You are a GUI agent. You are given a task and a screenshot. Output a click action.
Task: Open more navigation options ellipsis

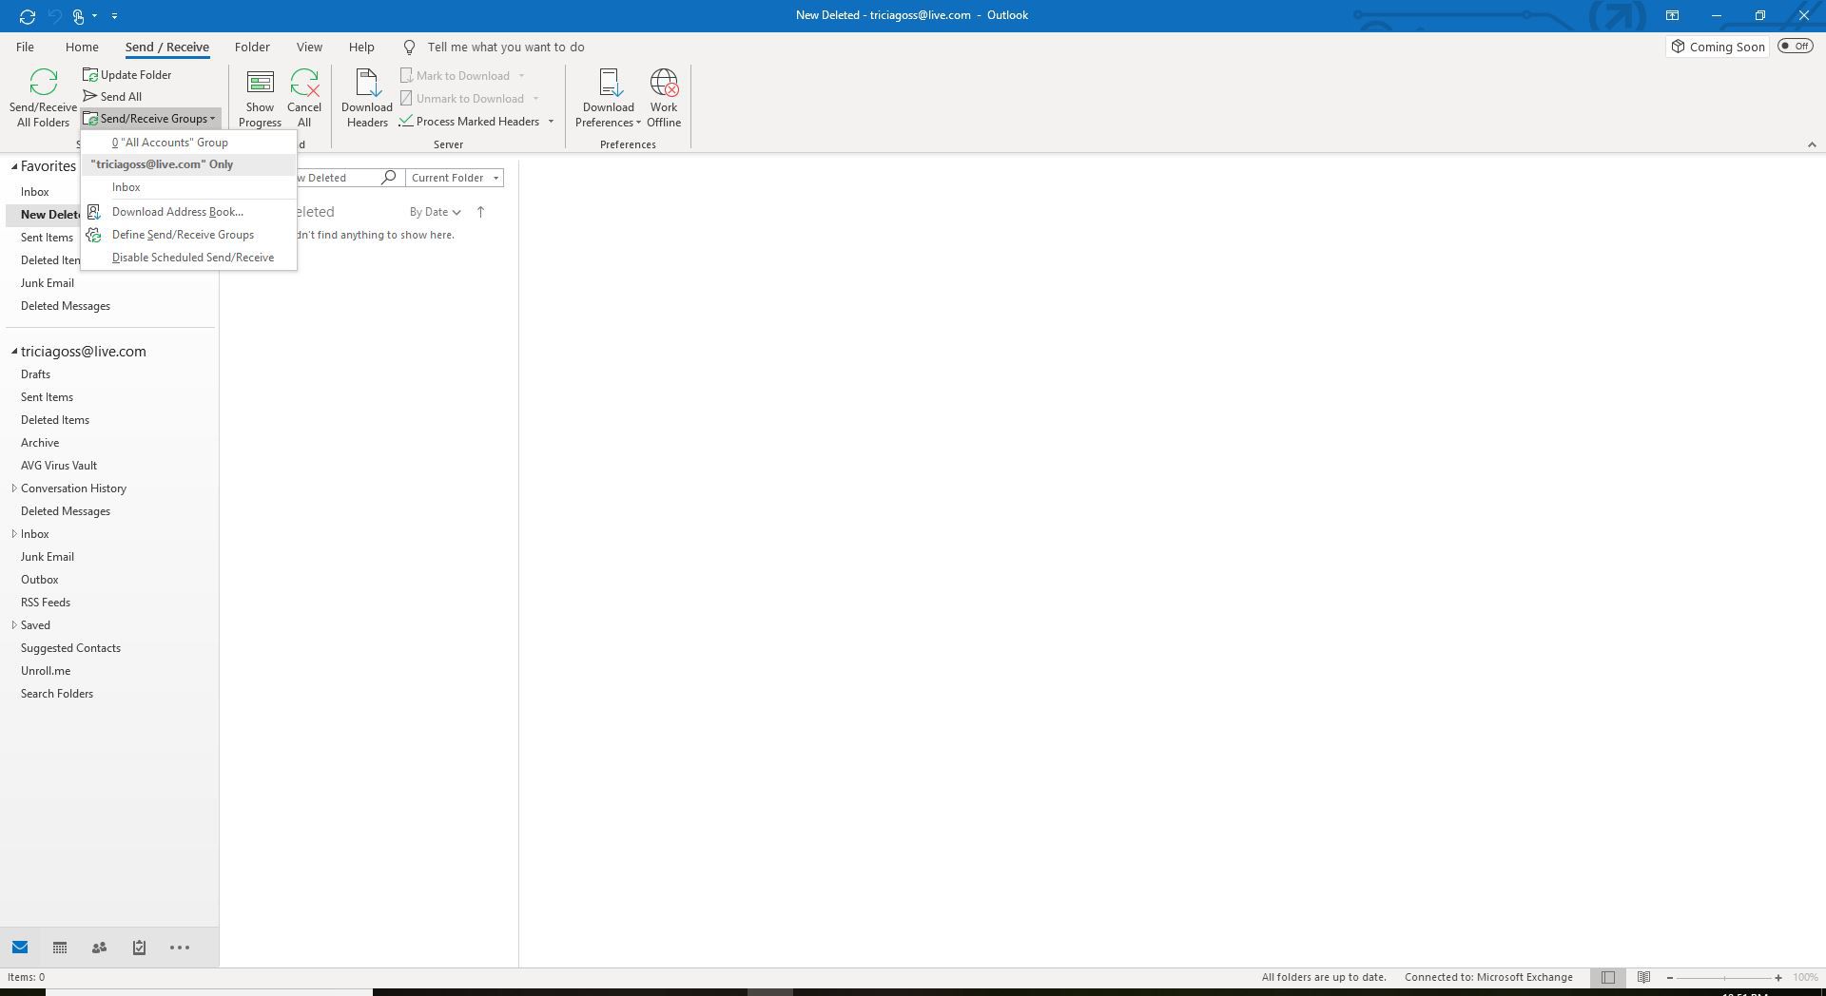[180, 948]
